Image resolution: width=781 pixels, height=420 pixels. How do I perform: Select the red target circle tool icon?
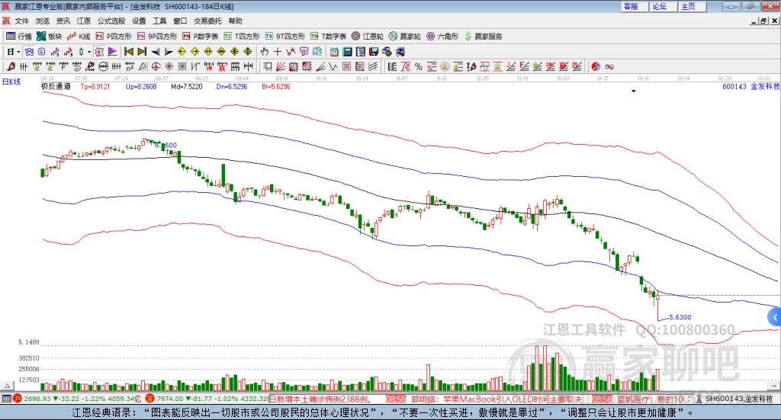click(156, 66)
